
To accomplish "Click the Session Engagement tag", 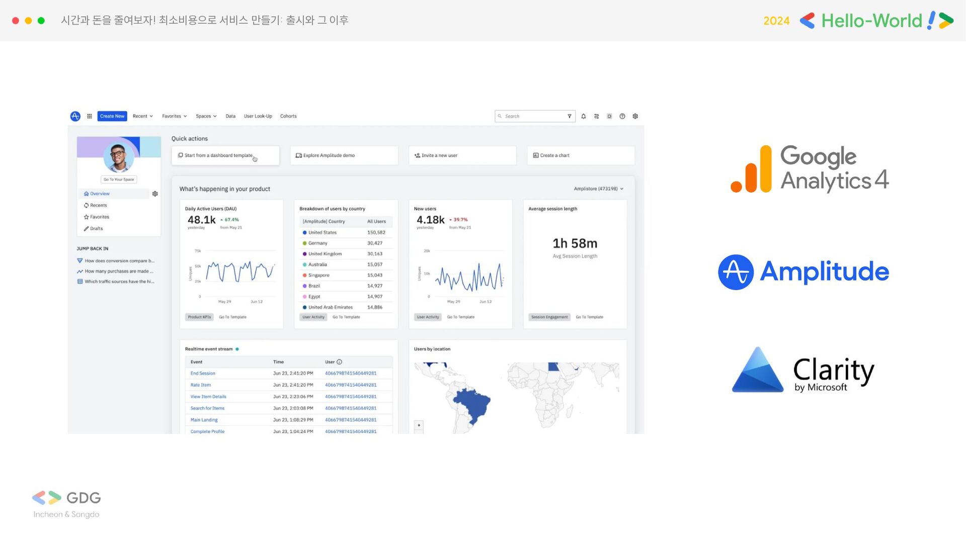I will click(x=549, y=317).
